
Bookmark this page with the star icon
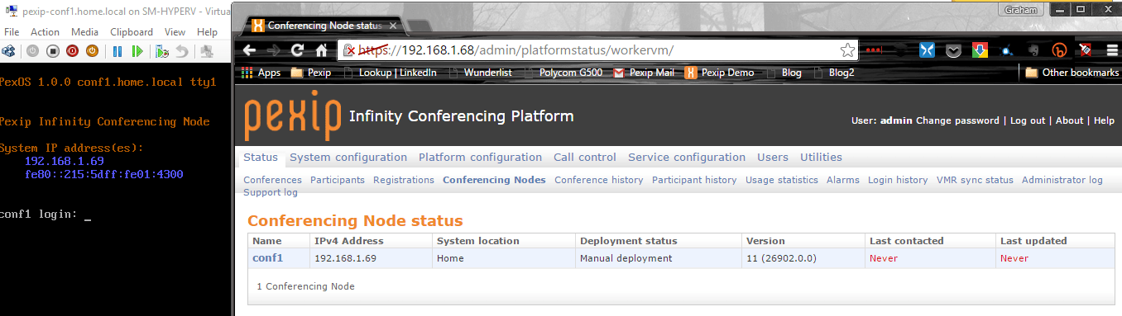tap(847, 50)
